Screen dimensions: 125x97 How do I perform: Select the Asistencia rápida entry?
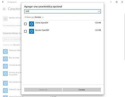tap(15, 50)
